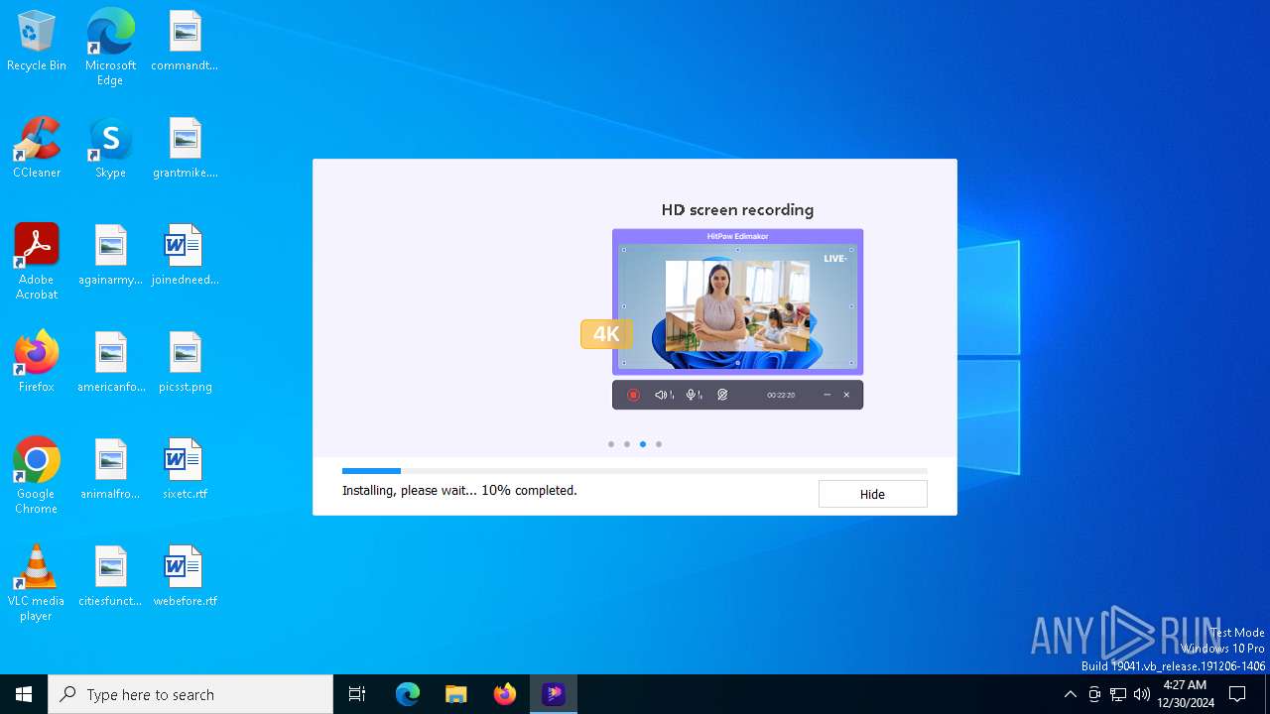This screenshot has height=714, width=1270.
Task: Select the Skype desktop shortcut
Action: 110,149
